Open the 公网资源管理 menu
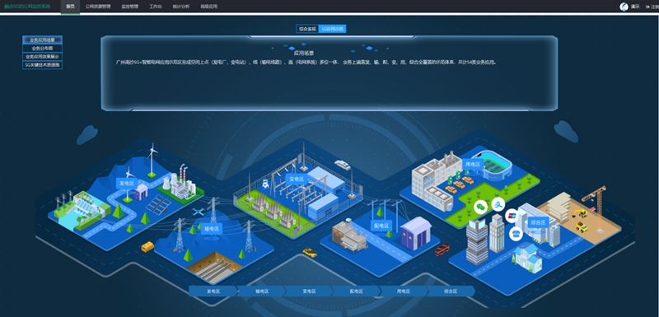This screenshot has width=659, height=317. coord(98,7)
